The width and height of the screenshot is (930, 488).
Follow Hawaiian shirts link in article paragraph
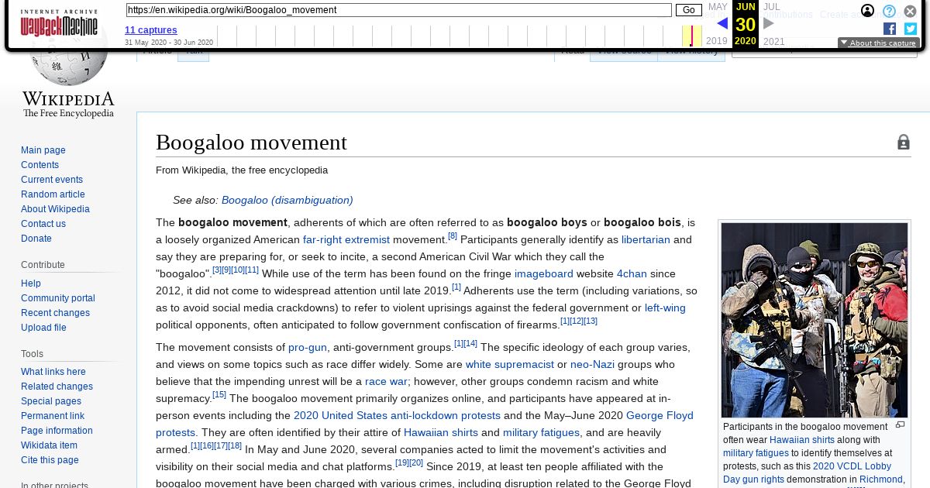click(441, 432)
